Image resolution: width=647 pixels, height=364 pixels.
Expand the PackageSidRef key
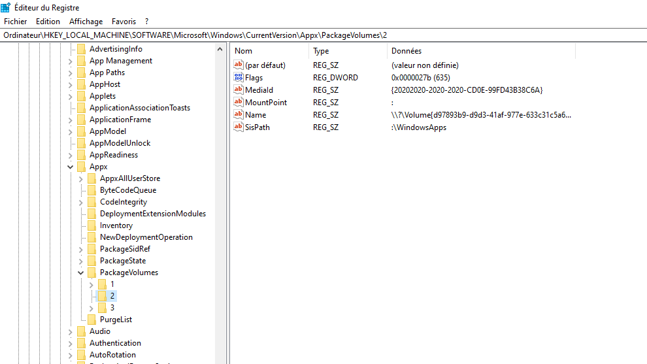pos(81,249)
